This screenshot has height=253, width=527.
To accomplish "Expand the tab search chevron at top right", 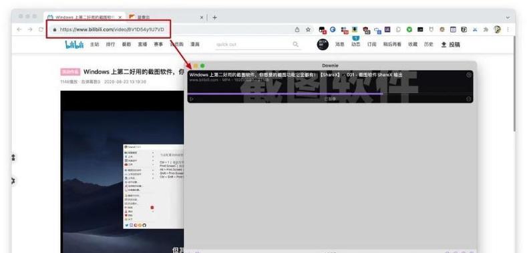I will coord(508,17).
